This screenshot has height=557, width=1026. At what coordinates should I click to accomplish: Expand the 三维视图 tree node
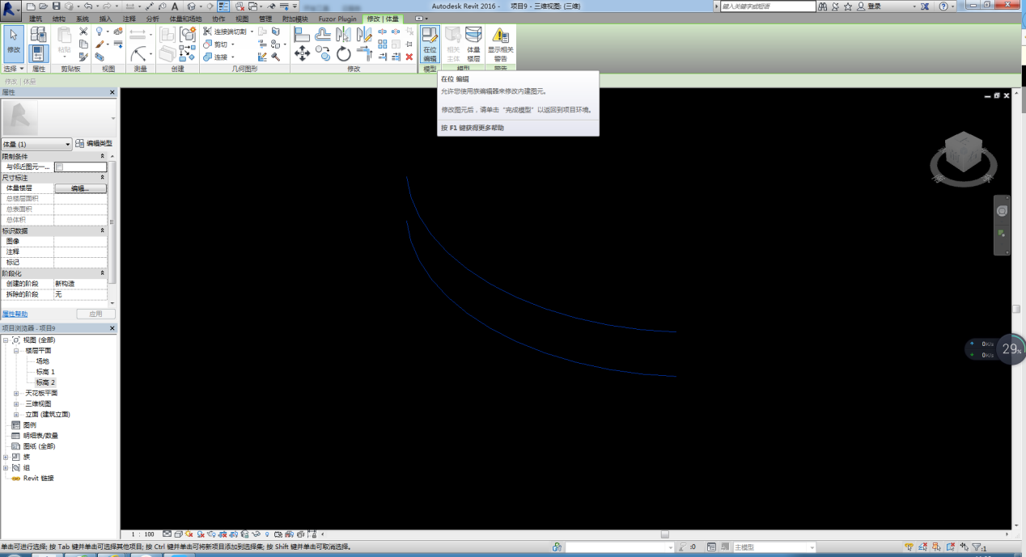pos(16,403)
